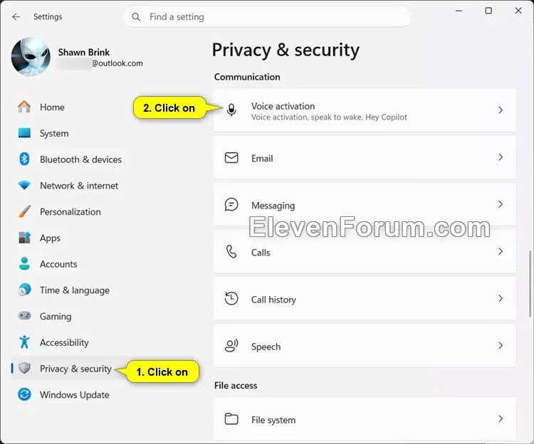
Task: Open Call history permissions
Action: click(x=365, y=298)
